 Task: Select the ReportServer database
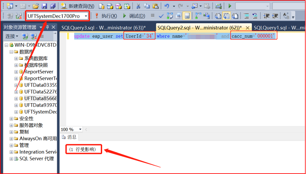[39, 72]
